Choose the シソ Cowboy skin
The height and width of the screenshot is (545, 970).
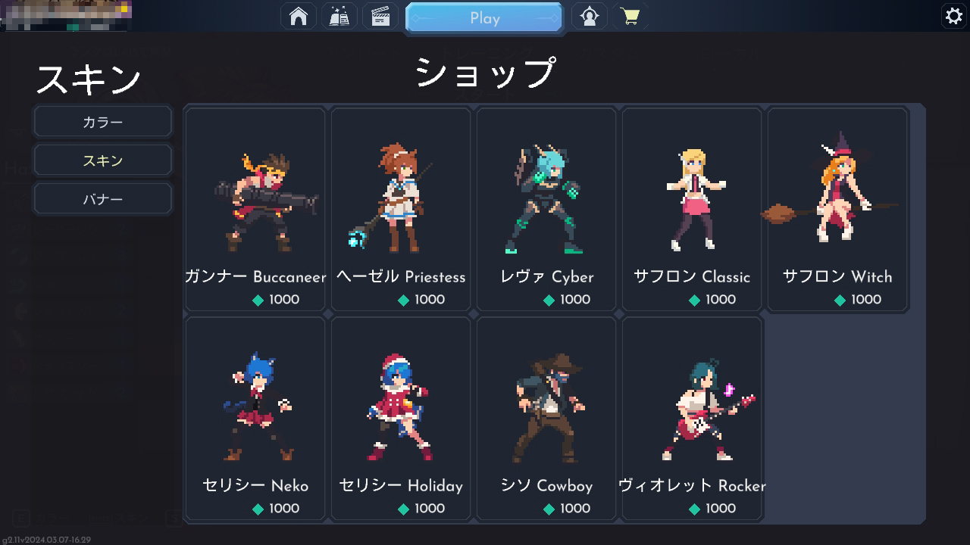point(546,418)
